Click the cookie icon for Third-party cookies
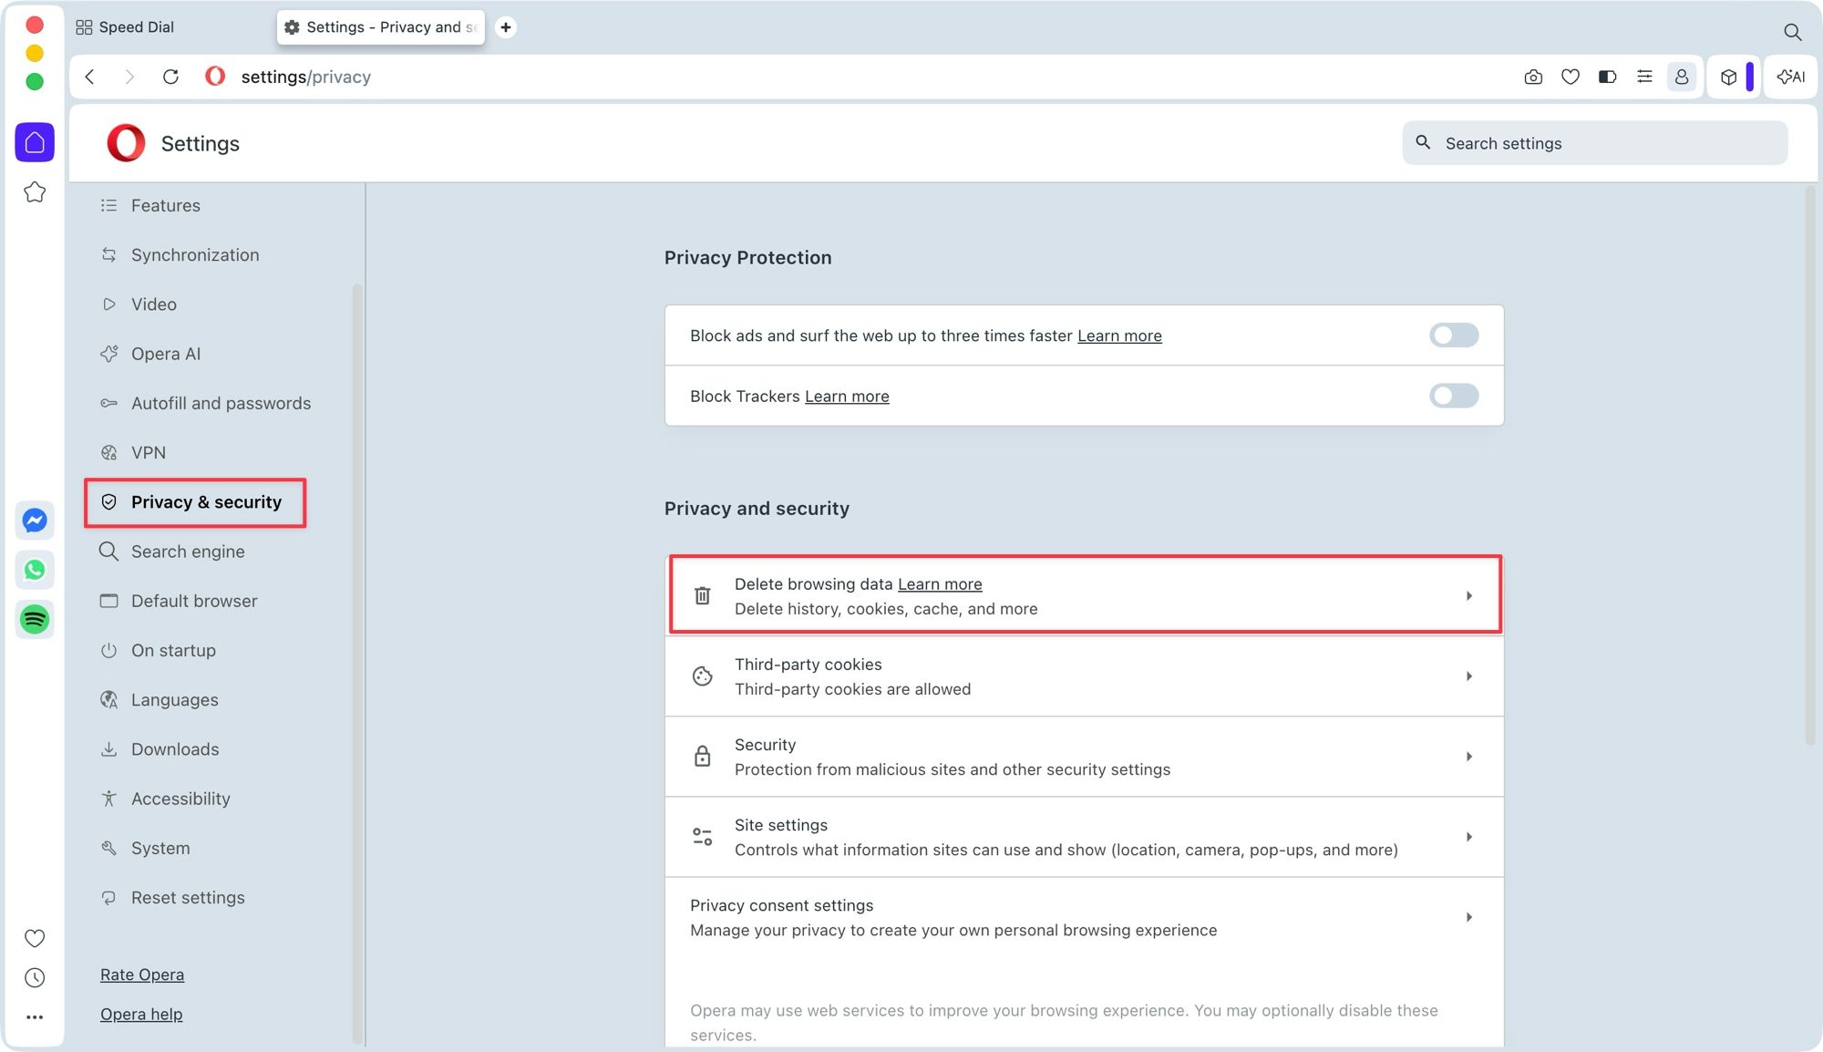The width and height of the screenshot is (1823, 1052). (x=702, y=676)
